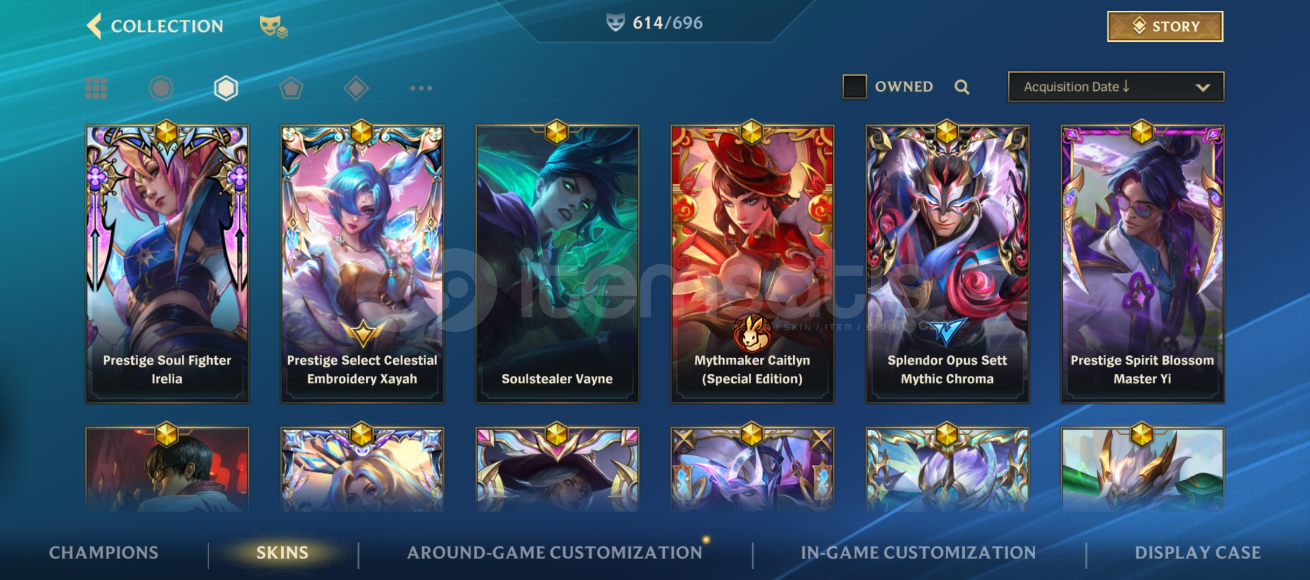Open the three-dots more filters icon
Image resolution: width=1310 pixels, height=580 pixels.
click(x=421, y=88)
